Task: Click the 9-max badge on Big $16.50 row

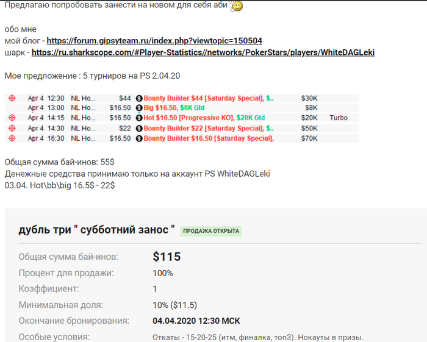Action: [139, 108]
